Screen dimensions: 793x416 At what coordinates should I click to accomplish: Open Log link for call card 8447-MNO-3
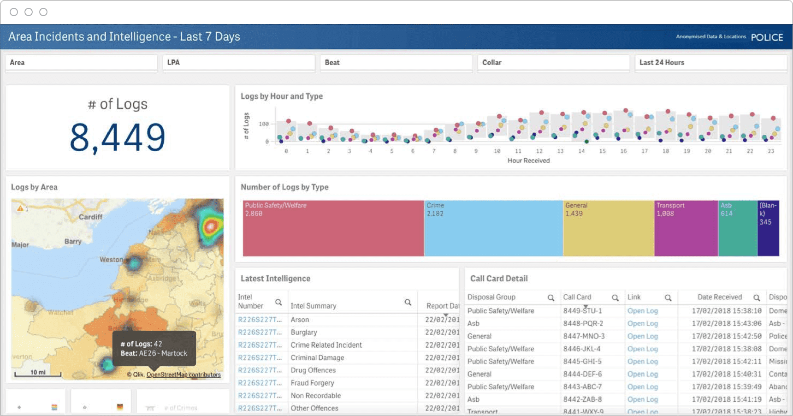click(642, 336)
